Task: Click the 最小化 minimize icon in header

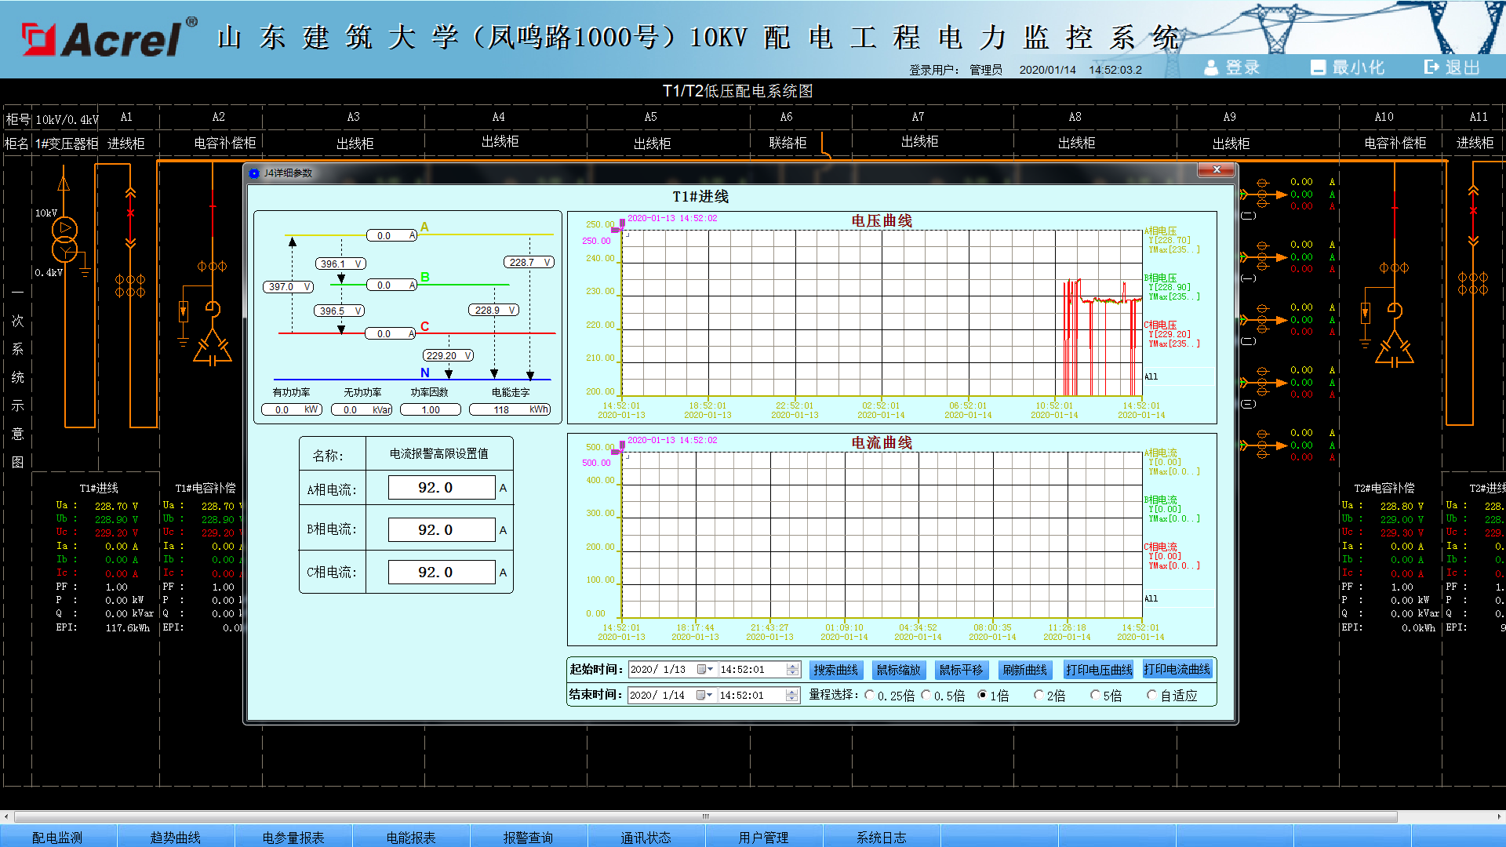Action: [1318, 67]
